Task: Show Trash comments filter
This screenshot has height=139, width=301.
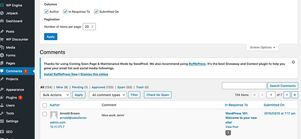Action: pos(140,87)
